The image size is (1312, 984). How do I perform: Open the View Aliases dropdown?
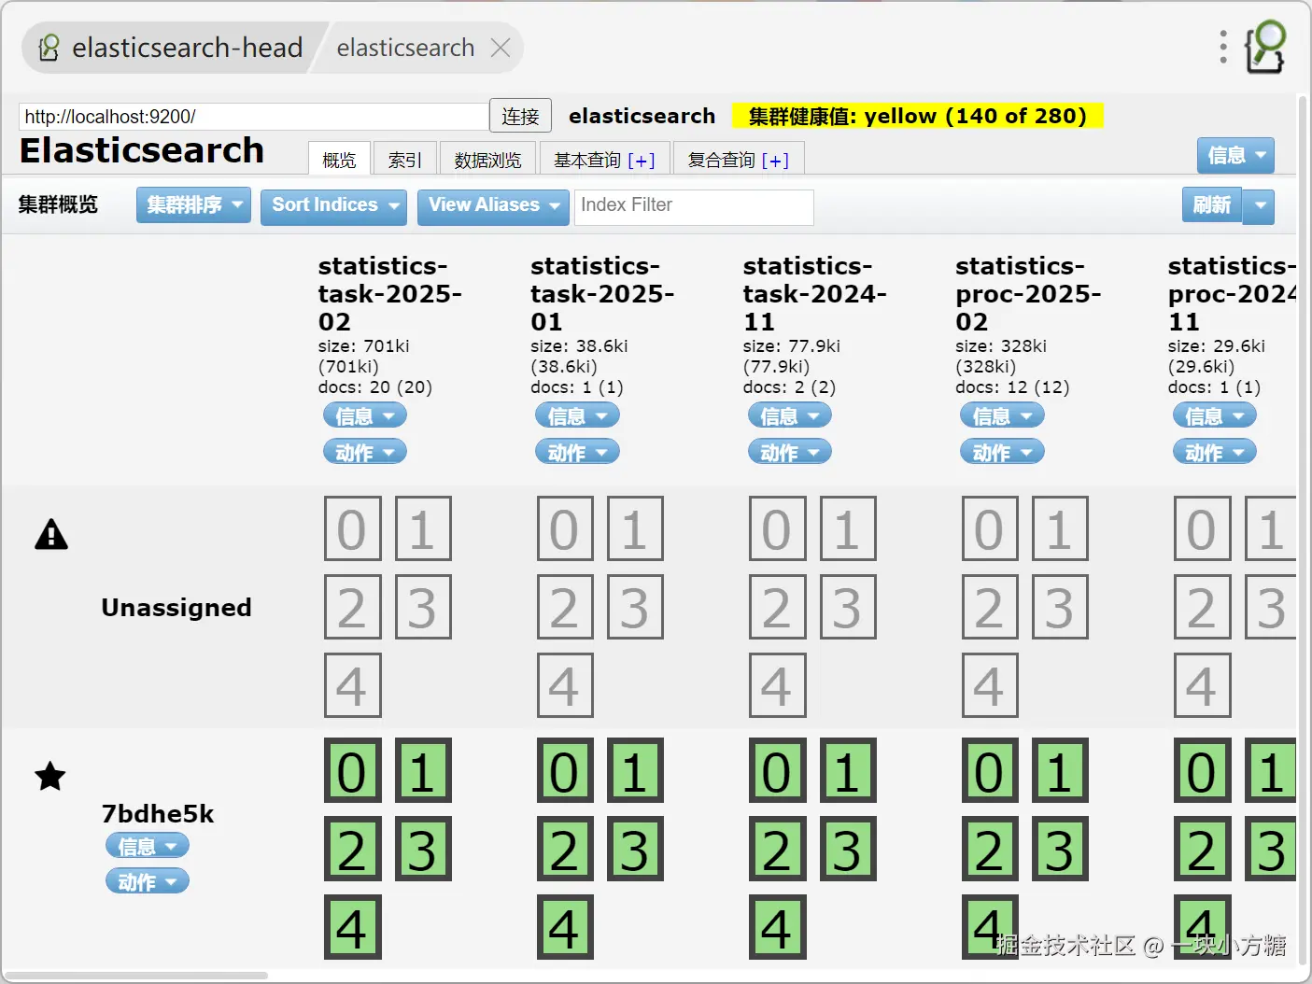(x=493, y=205)
